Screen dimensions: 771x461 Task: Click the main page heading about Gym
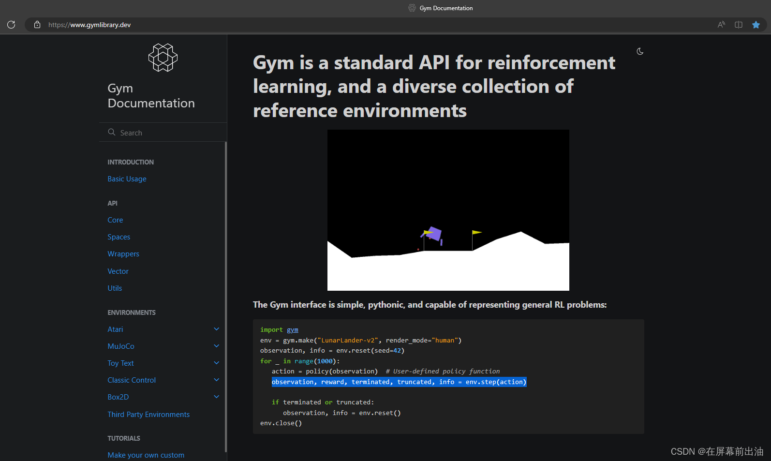tap(434, 87)
